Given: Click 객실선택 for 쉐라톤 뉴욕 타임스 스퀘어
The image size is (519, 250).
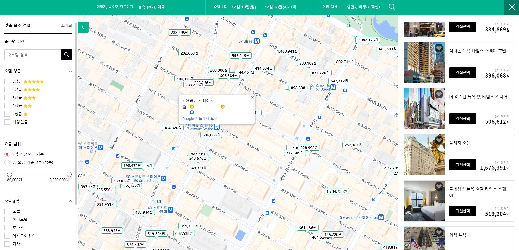Looking at the screenshot, I should pyautogui.click(x=463, y=73).
